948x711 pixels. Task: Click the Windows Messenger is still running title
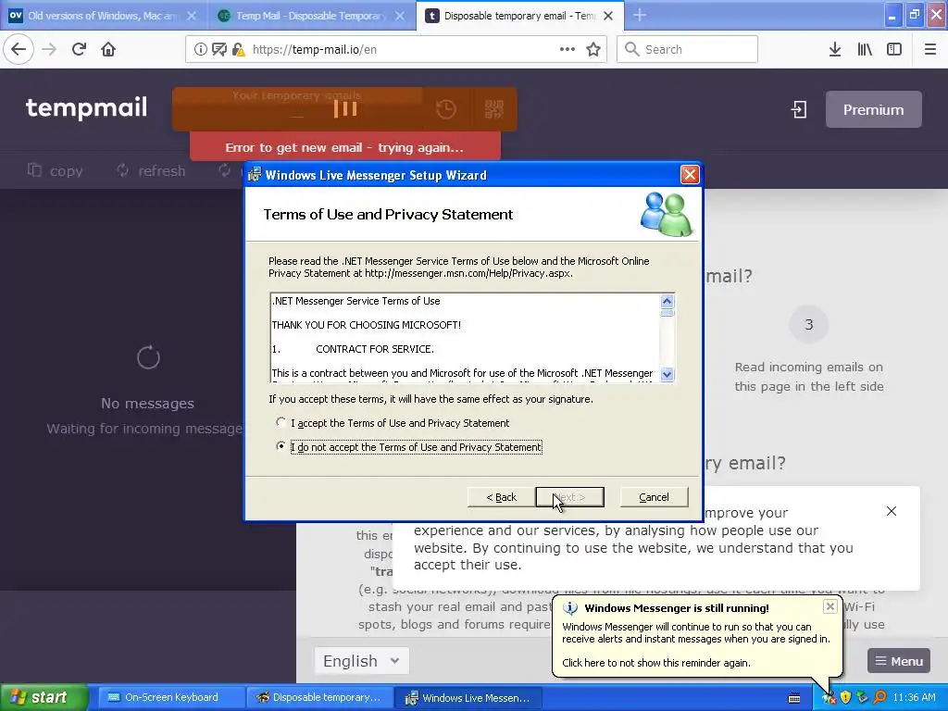pos(677,608)
